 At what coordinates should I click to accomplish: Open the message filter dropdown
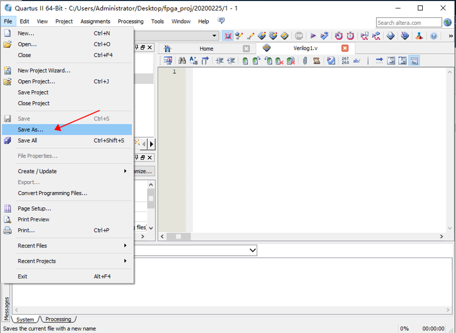[x=252, y=250]
